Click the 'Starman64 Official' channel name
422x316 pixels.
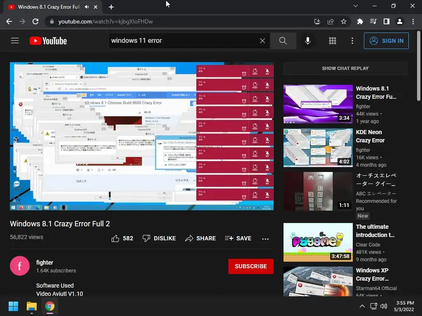(376, 288)
